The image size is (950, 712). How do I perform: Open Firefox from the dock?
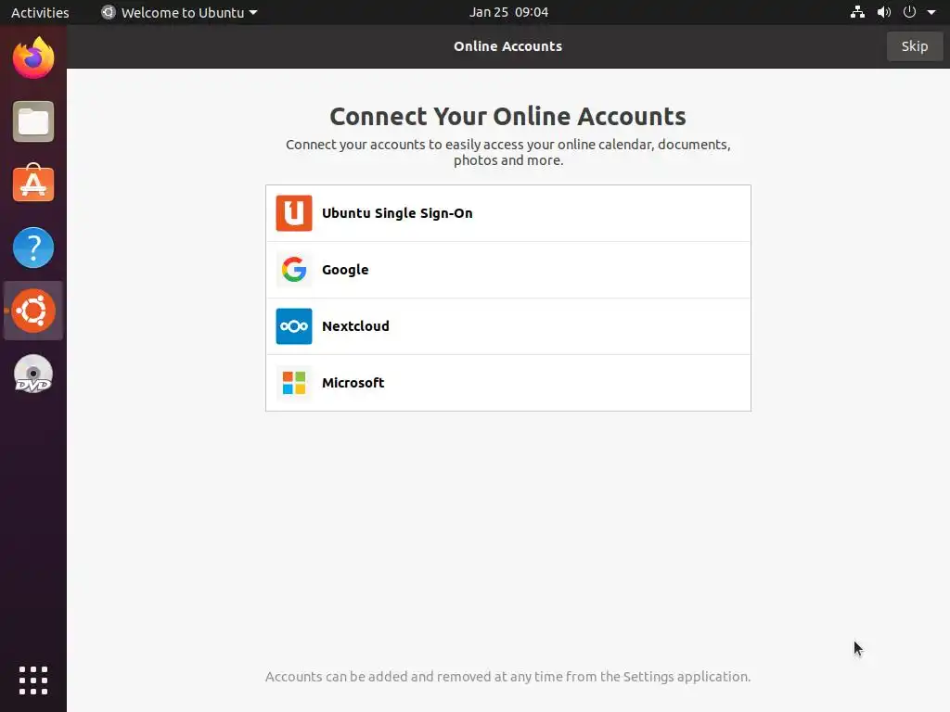(33, 58)
